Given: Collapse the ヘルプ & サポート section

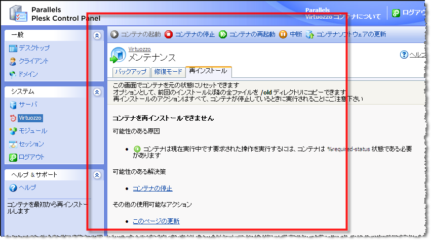Looking at the screenshot, I should click(97, 175).
